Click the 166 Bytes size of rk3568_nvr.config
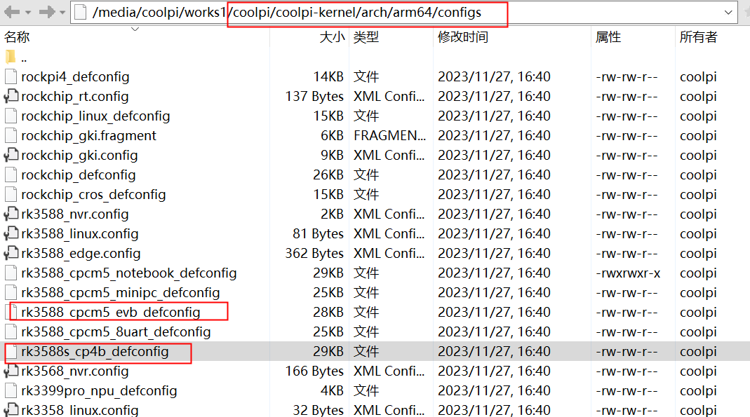 coord(314,371)
